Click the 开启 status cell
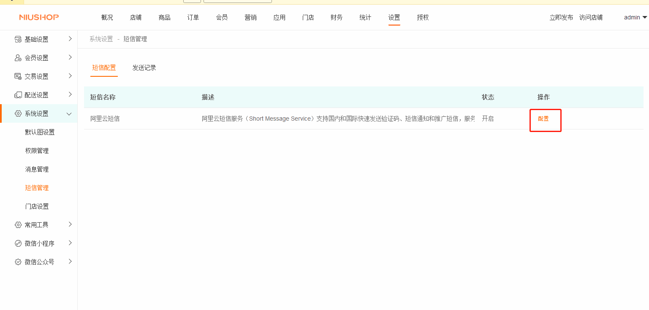649x310 pixels. point(488,119)
